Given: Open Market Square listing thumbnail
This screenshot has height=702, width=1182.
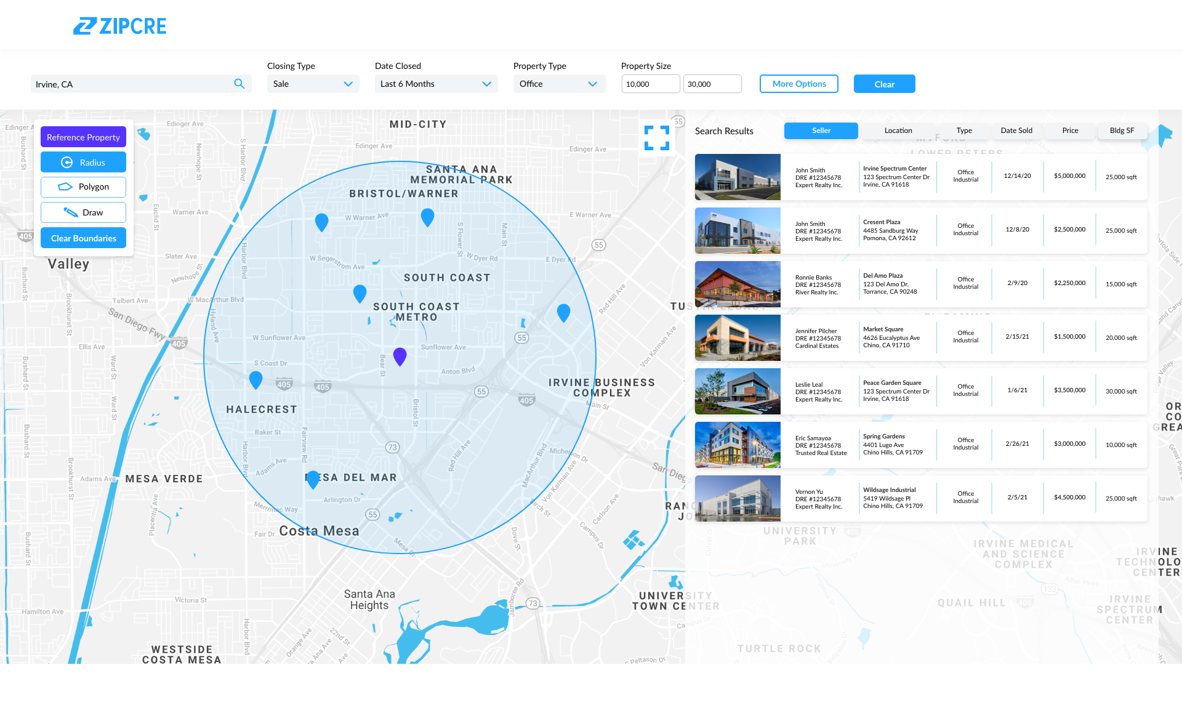Looking at the screenshot, I should (x=738, y=337).
